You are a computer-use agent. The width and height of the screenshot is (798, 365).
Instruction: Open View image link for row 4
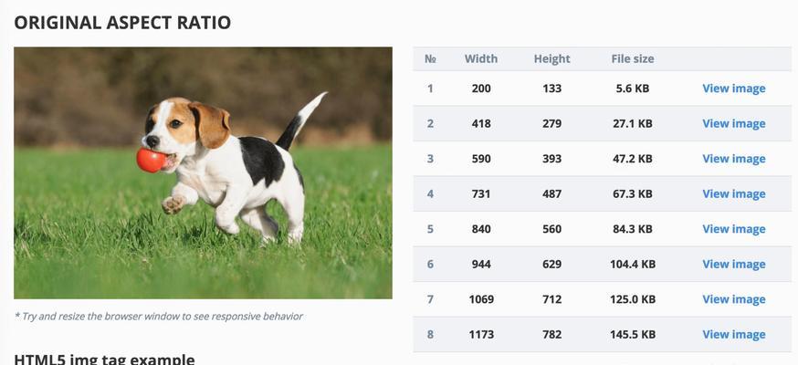pyautogui.click(x=733, y=193)
